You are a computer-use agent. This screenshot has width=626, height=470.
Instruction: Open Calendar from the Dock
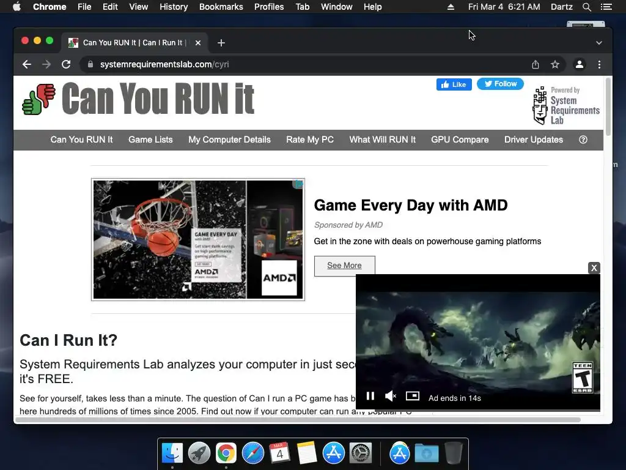point(279,453)
